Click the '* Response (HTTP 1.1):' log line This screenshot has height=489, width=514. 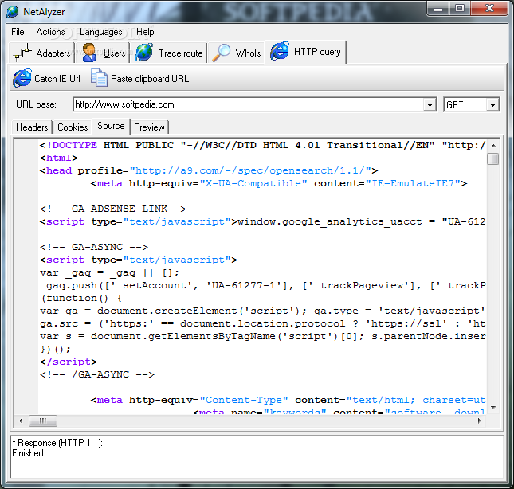pos(57,443)
